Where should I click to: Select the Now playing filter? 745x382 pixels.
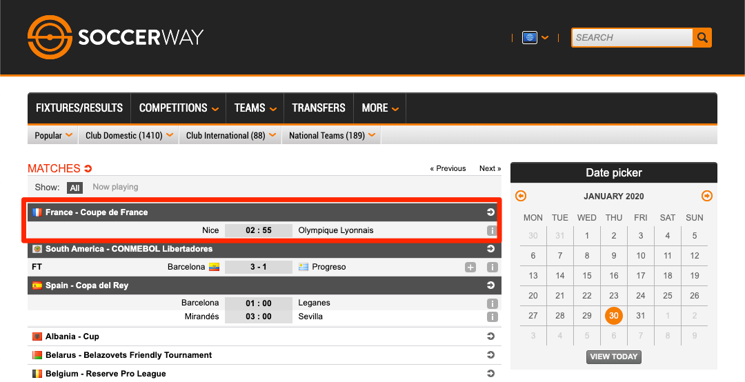pos(115,187)
